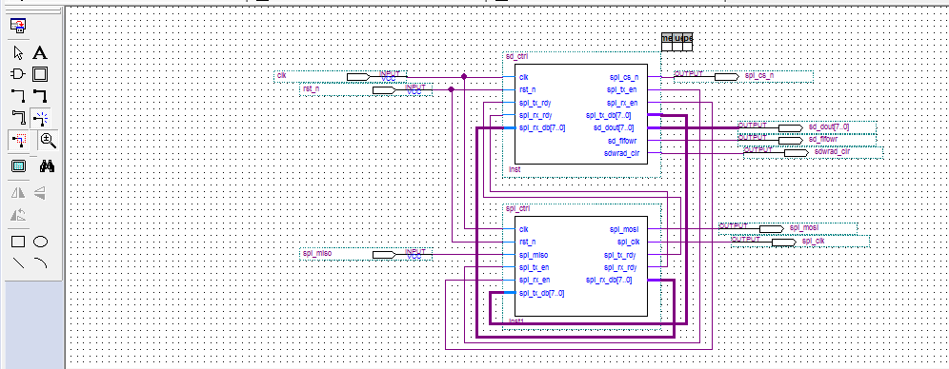Viewport: 949px width, 369px height.
Task: Choose the Arc drawing tool
Action: 40,262
